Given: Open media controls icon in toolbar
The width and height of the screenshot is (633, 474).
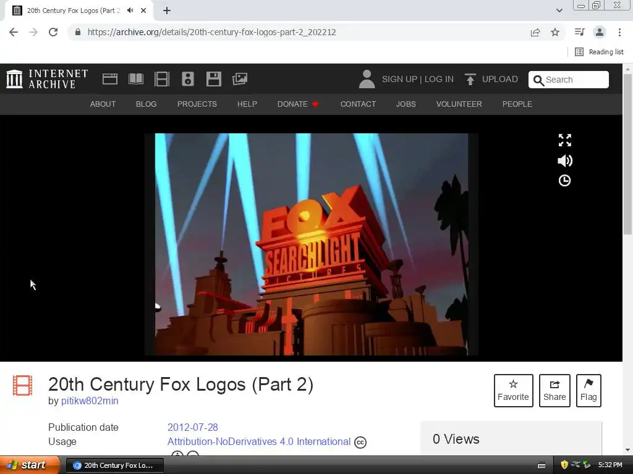Looking at the screenshot, I should pos(579,32).
